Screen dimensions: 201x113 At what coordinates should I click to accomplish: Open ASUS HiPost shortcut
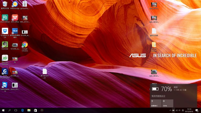(5, 18)
